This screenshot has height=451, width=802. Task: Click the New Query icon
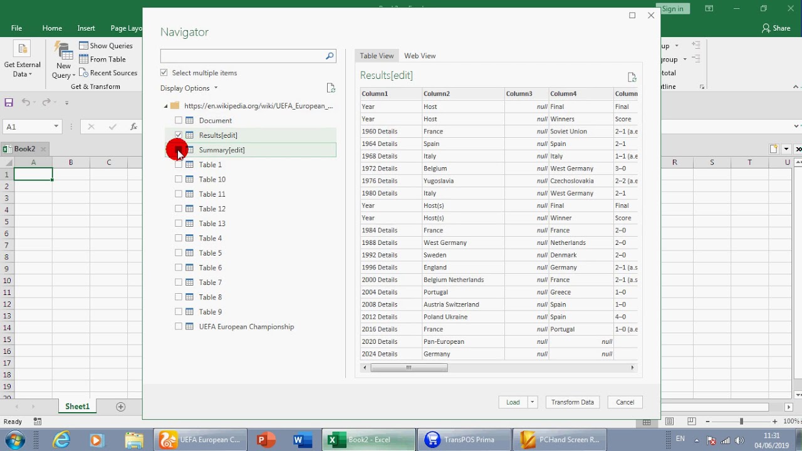pos(63,50)
